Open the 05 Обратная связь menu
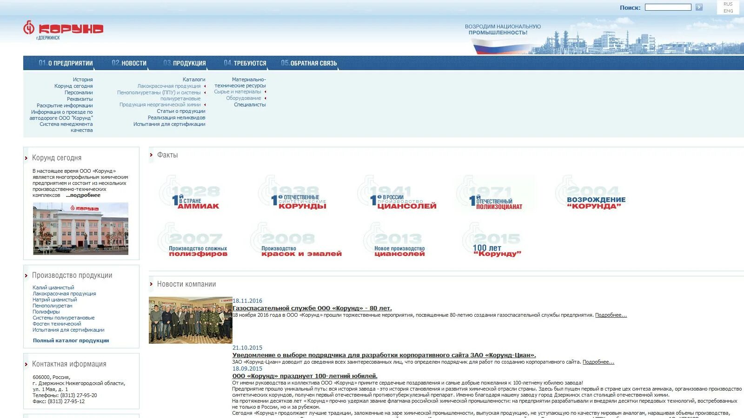The width and height of the screenshot is (744, 418). pos(309,63)
